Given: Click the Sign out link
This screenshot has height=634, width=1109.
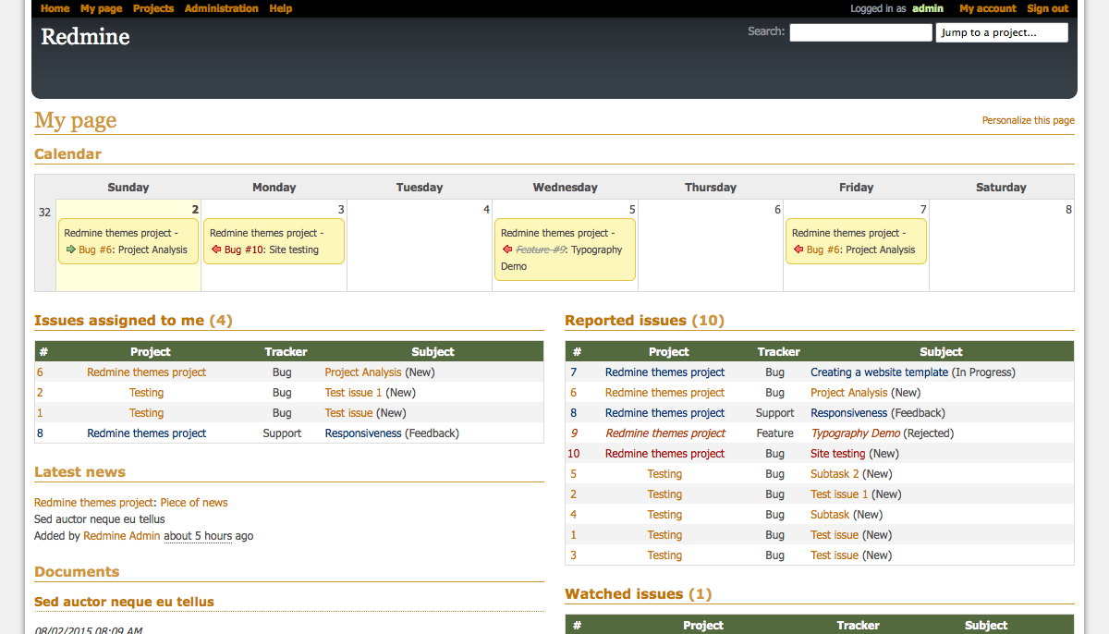Looking at the screenshot, I should [x=1048, y=8].
